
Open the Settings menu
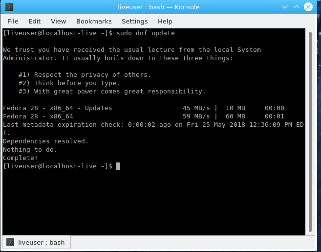coord(134,22)
